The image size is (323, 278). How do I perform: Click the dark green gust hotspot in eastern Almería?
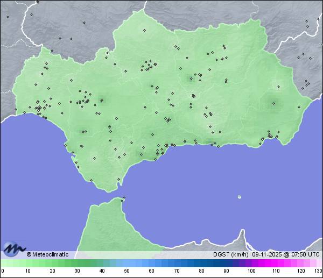coord(275,104)
